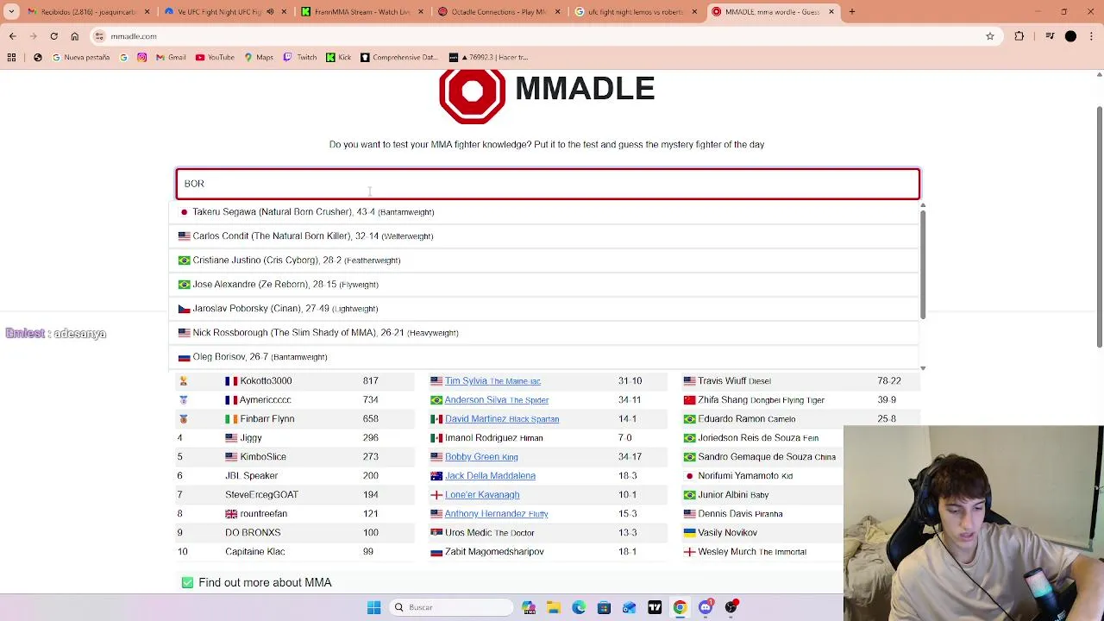Bookmark this page with the star icon
This screenshot has height=621, width=1104.
[990, 36]
